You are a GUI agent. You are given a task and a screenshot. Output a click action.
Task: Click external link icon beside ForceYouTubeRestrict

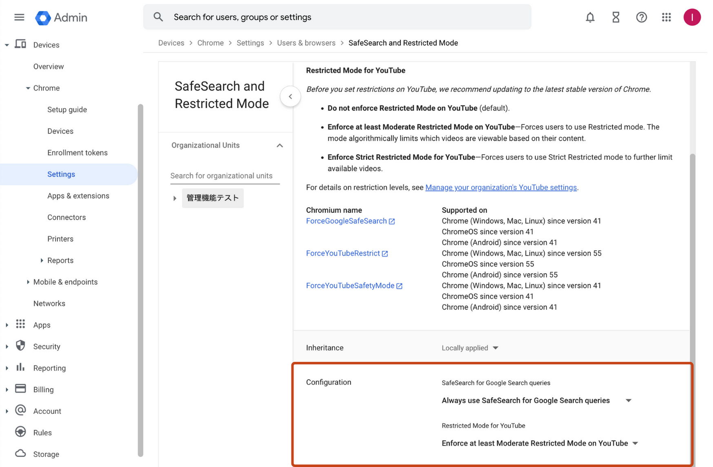tap(385, 254)
